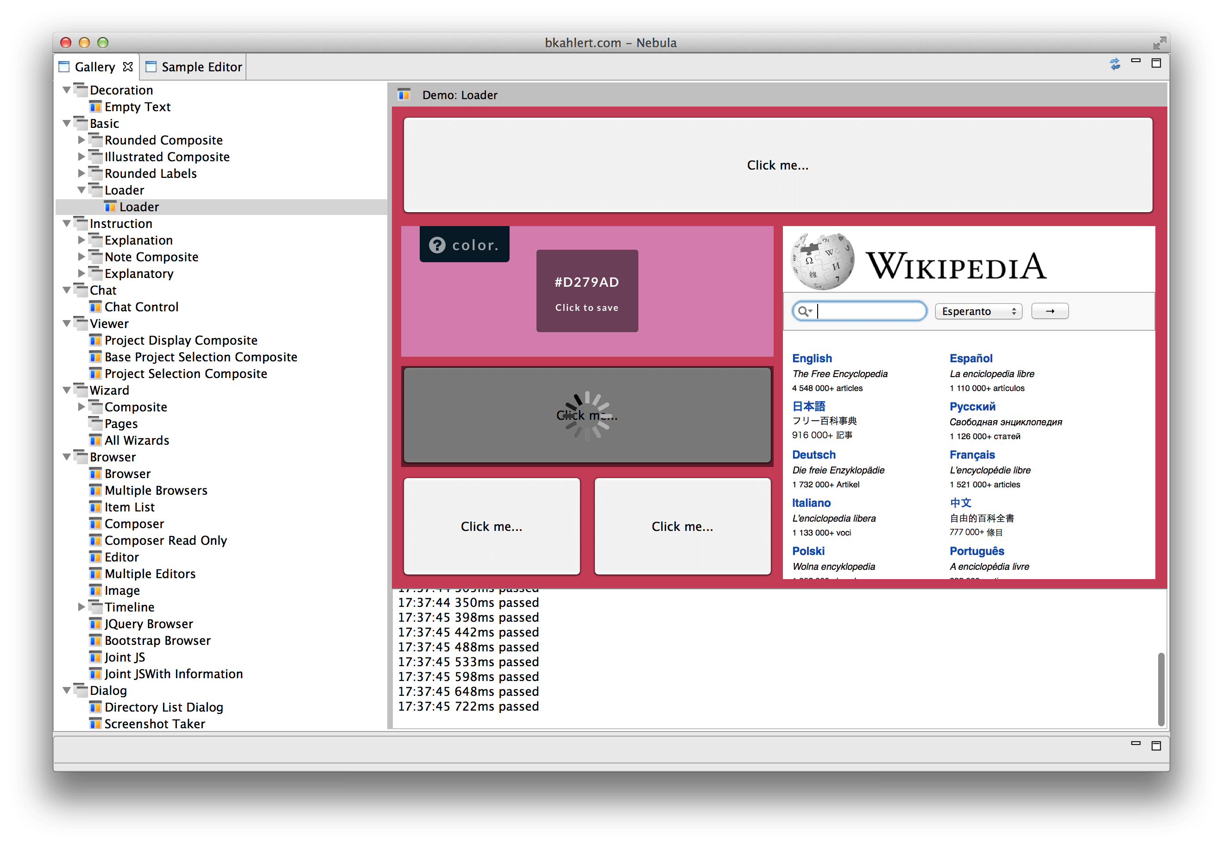Expand the Timeline tree node
Image resolution: width=1223 pixels, height=845 pixels.
(82, 607)
